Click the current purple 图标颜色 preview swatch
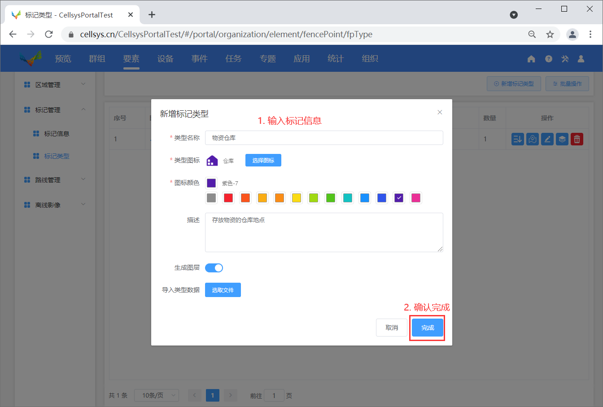Screen dimensions: 603x407 pyautogui.click(x=211, y=183)
